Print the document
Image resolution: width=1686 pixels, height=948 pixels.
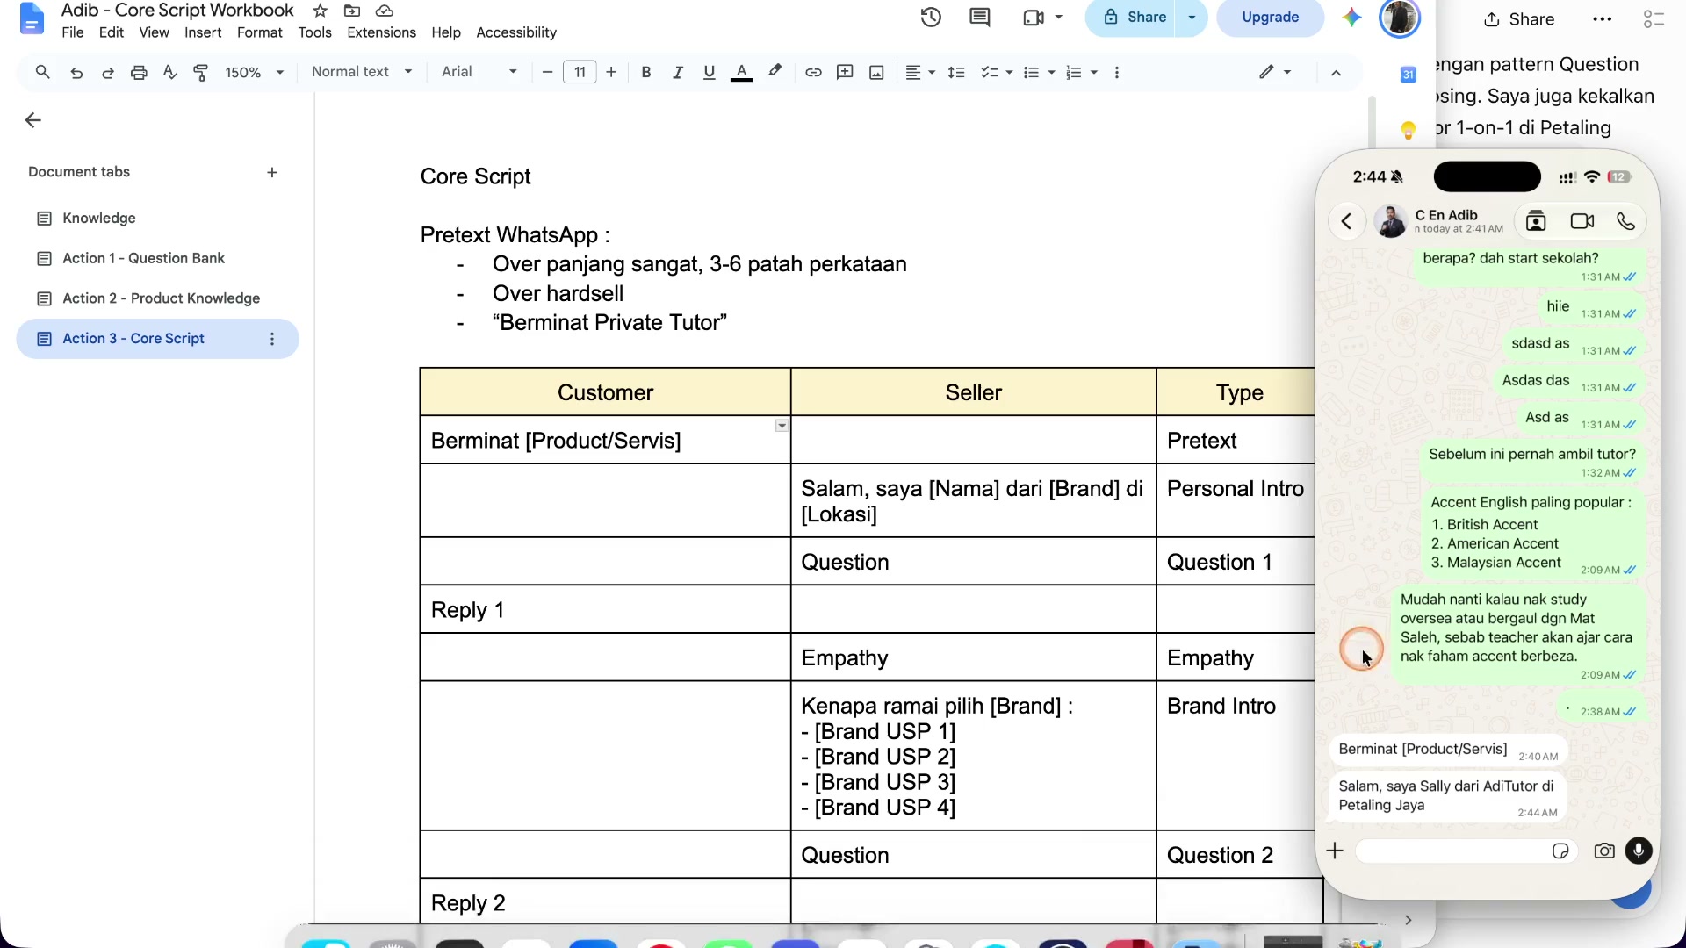tap(139, 73)
